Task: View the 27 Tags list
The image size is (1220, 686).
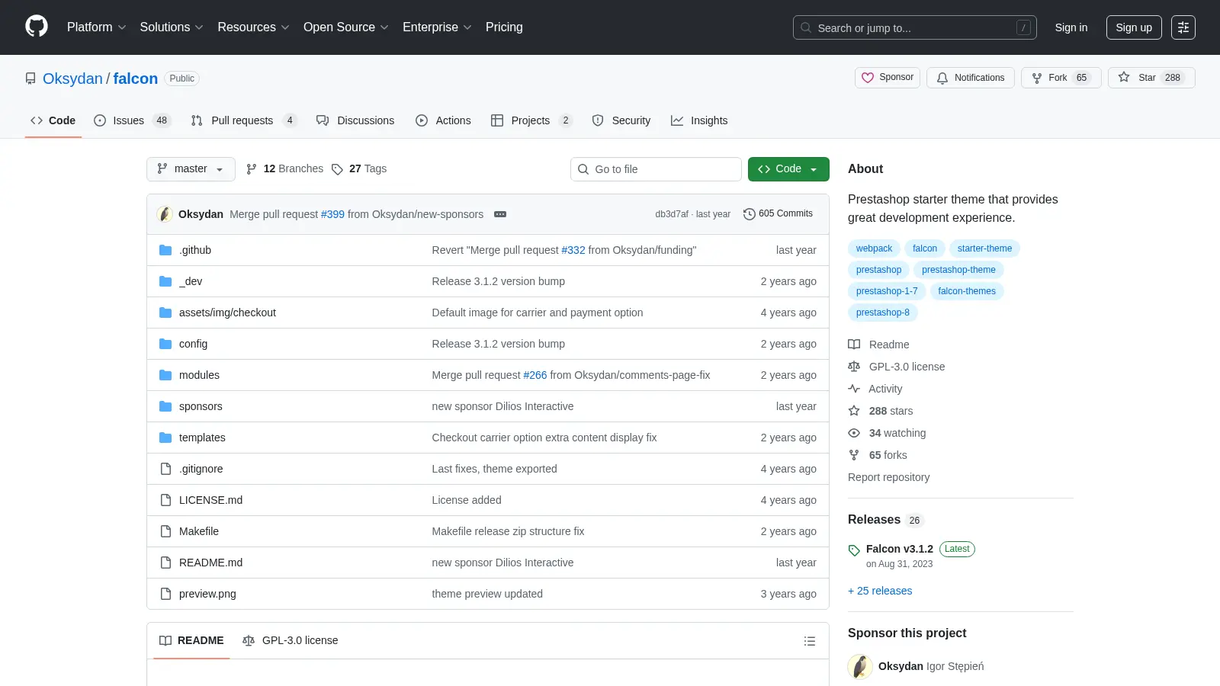Action: click(359, 168)
